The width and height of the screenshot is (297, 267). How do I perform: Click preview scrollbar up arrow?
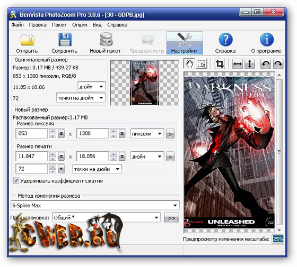(279, 75)
